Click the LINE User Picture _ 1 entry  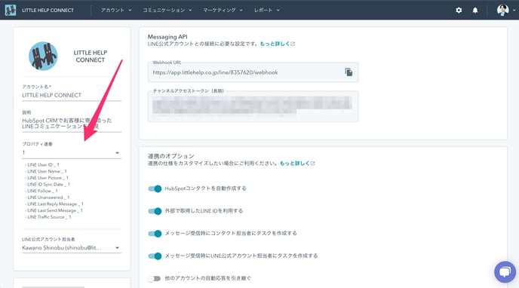click(47, 178)
